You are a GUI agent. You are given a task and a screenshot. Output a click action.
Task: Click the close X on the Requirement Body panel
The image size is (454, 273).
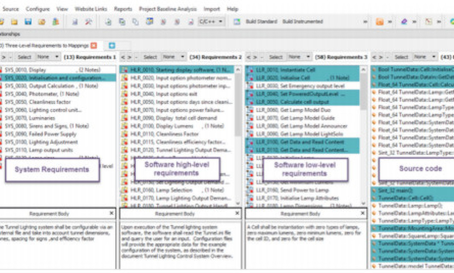[x=111, y=213]
